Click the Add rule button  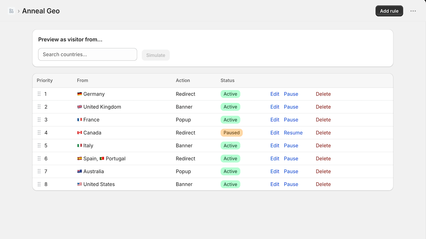(x=389, y=11)
